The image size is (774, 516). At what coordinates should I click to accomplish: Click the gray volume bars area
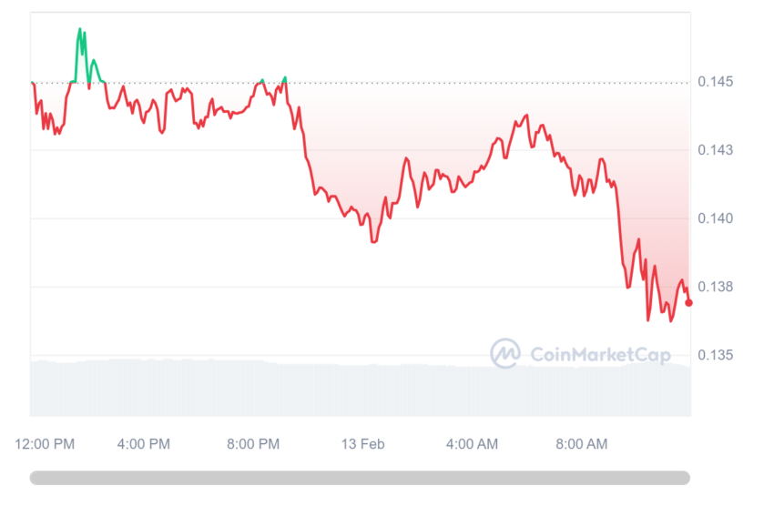pyautogui.click(x=361, y=388)
